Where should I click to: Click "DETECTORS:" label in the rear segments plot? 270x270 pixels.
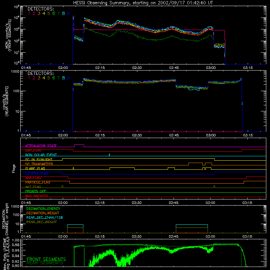pos(41,73)
